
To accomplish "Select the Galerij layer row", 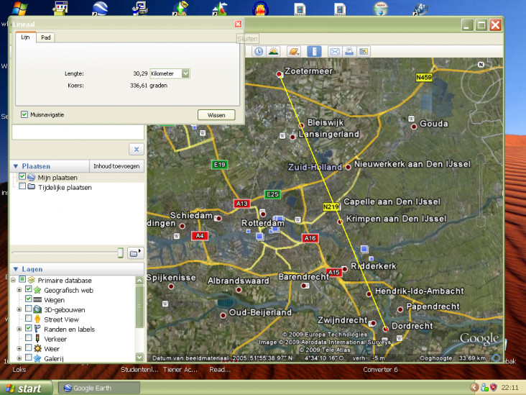I will tap(54, 358).
